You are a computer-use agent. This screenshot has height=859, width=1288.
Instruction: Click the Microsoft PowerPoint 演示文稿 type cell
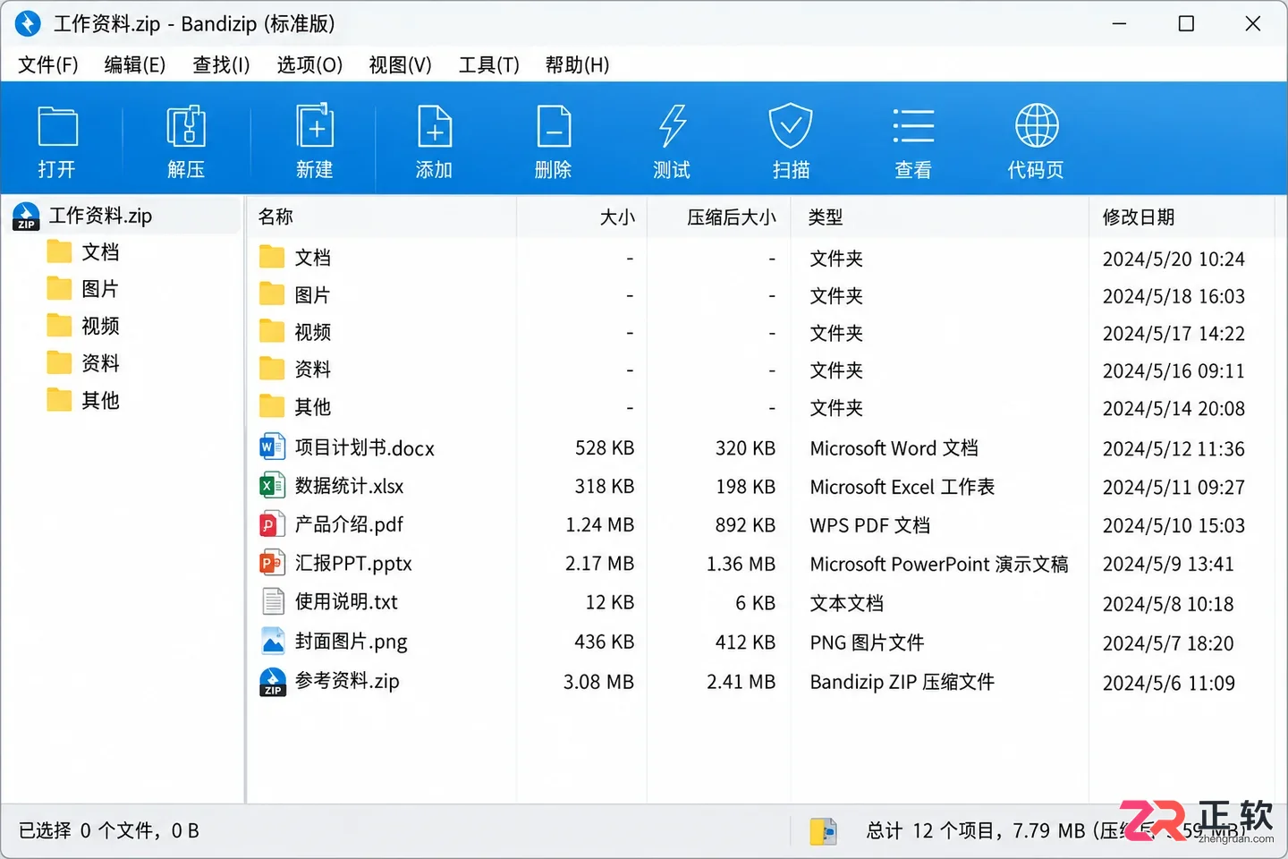click(939, 564)
